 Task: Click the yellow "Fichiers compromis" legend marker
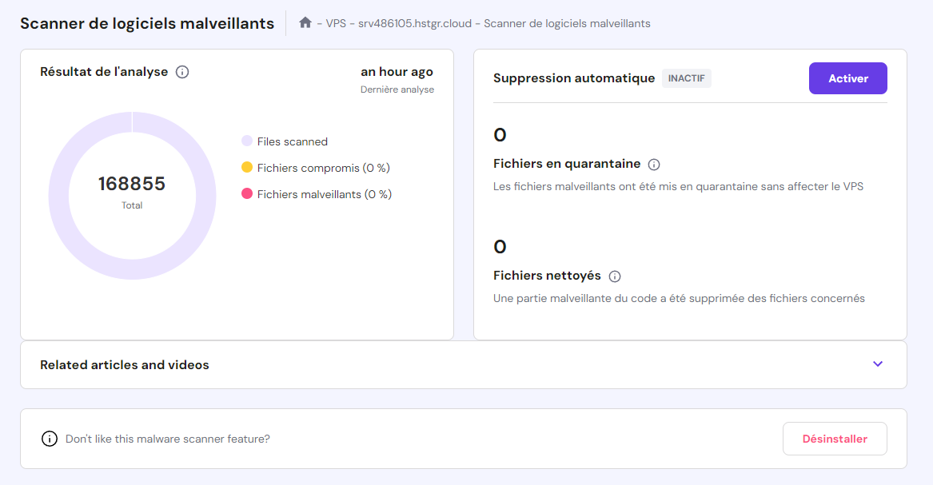[245, 167]
